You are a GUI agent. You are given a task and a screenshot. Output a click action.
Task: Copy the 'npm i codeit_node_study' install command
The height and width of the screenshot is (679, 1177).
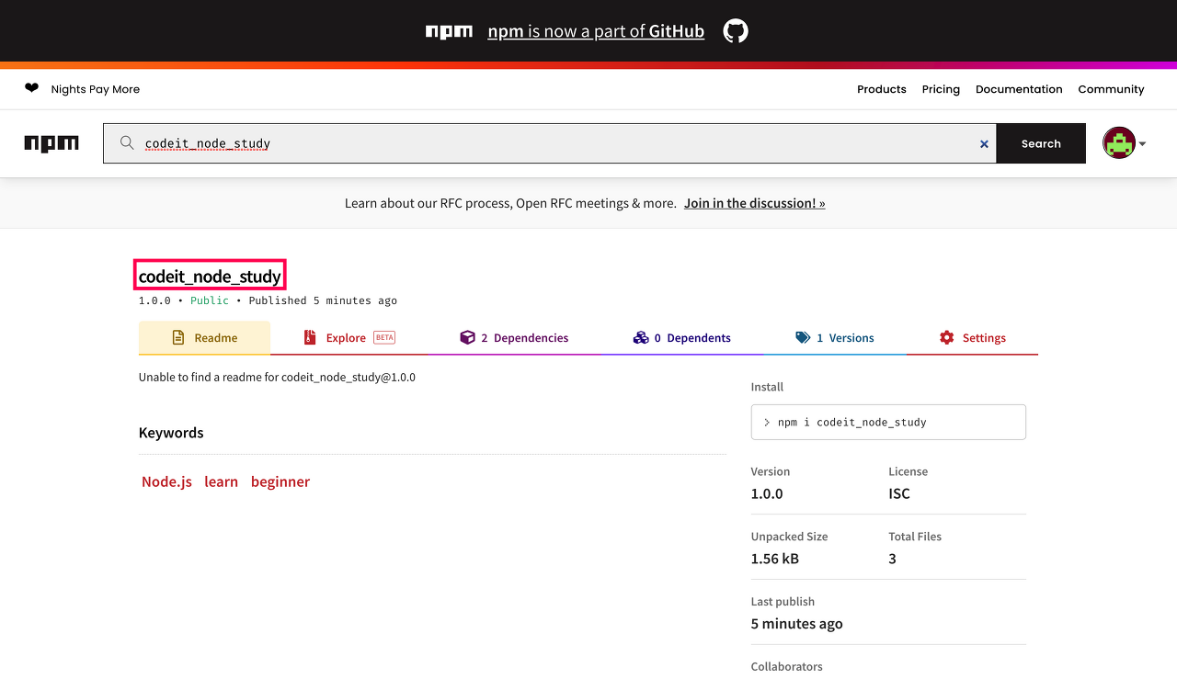(x=888, y=422)
